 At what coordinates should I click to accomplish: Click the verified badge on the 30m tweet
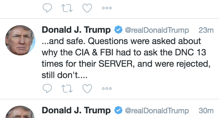tap(118, 110)
